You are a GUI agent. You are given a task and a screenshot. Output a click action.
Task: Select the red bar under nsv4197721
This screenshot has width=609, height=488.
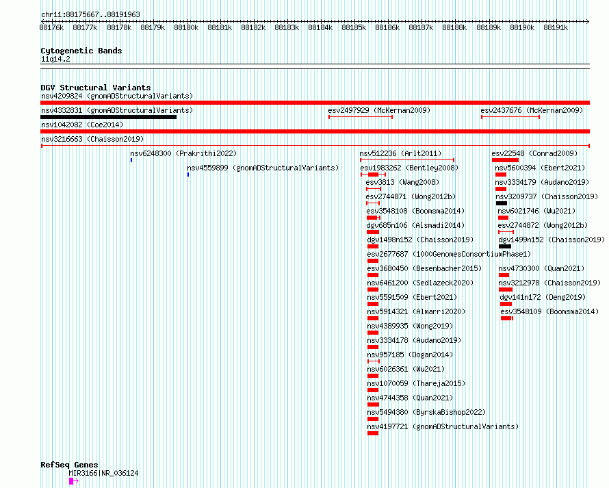(x=373, y=433)
